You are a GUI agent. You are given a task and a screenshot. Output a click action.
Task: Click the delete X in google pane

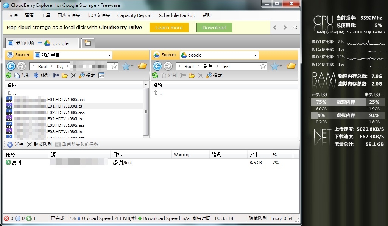pos(200,75)
